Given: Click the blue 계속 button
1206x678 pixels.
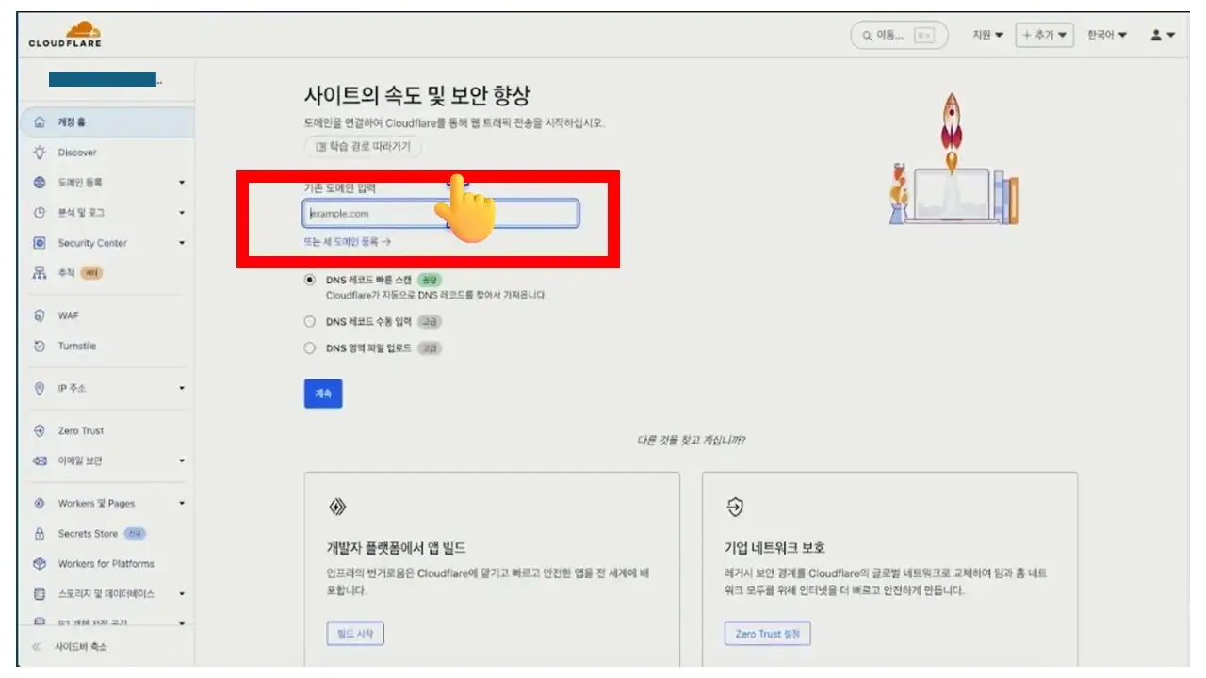Looking at the screenshot, I should [x=323, y=394].
